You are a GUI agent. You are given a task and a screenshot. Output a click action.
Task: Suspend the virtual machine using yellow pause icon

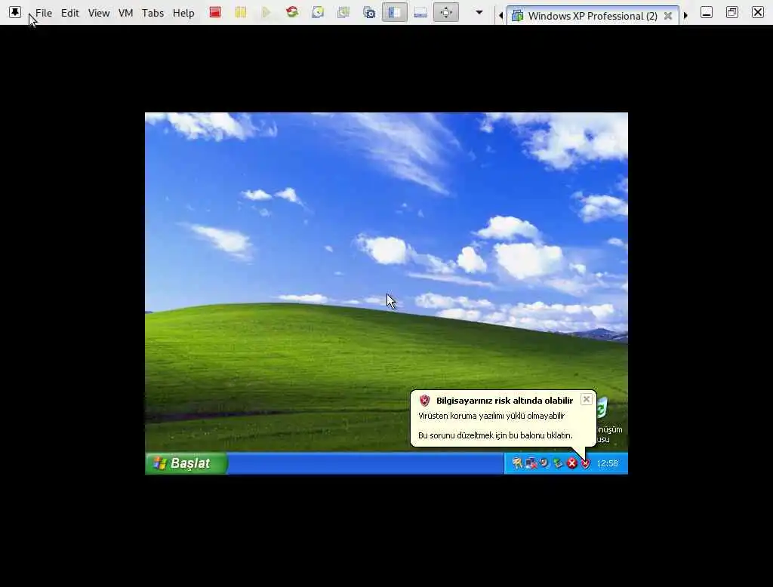coord(241,12)
